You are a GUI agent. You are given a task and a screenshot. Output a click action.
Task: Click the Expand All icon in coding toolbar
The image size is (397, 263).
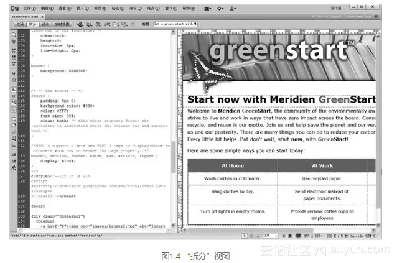coord(14,64)
